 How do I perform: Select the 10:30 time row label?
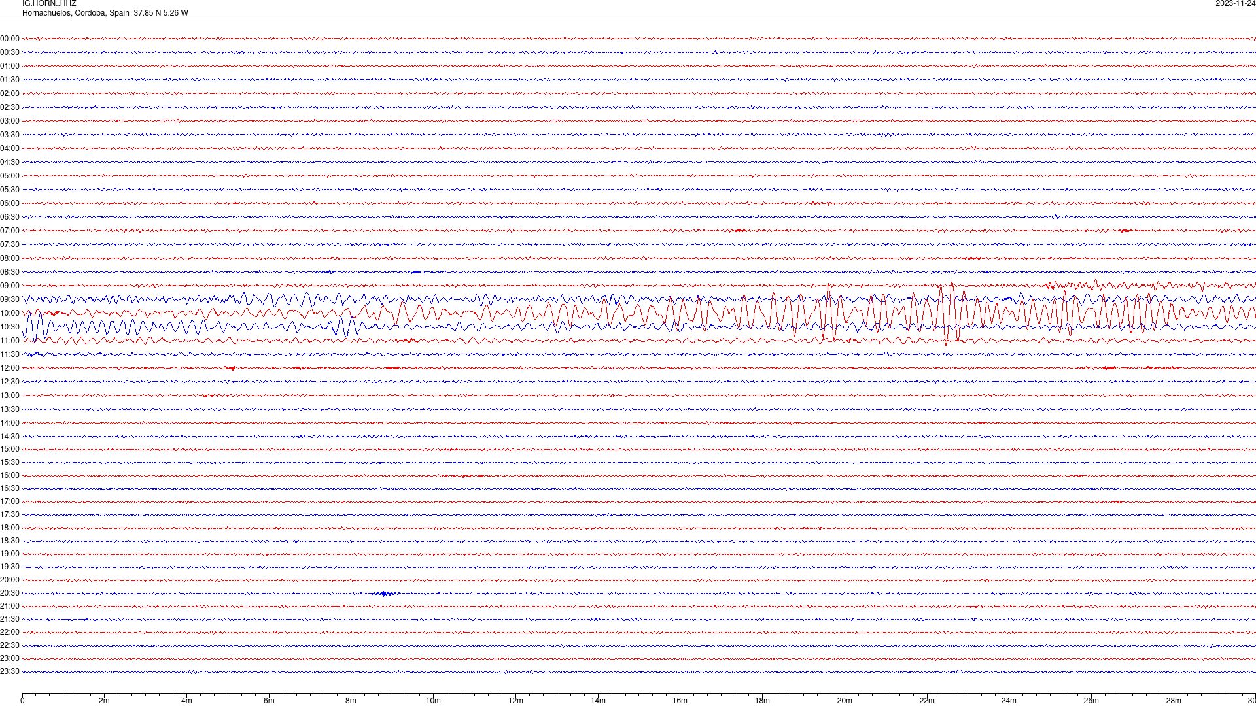point(10,327)
